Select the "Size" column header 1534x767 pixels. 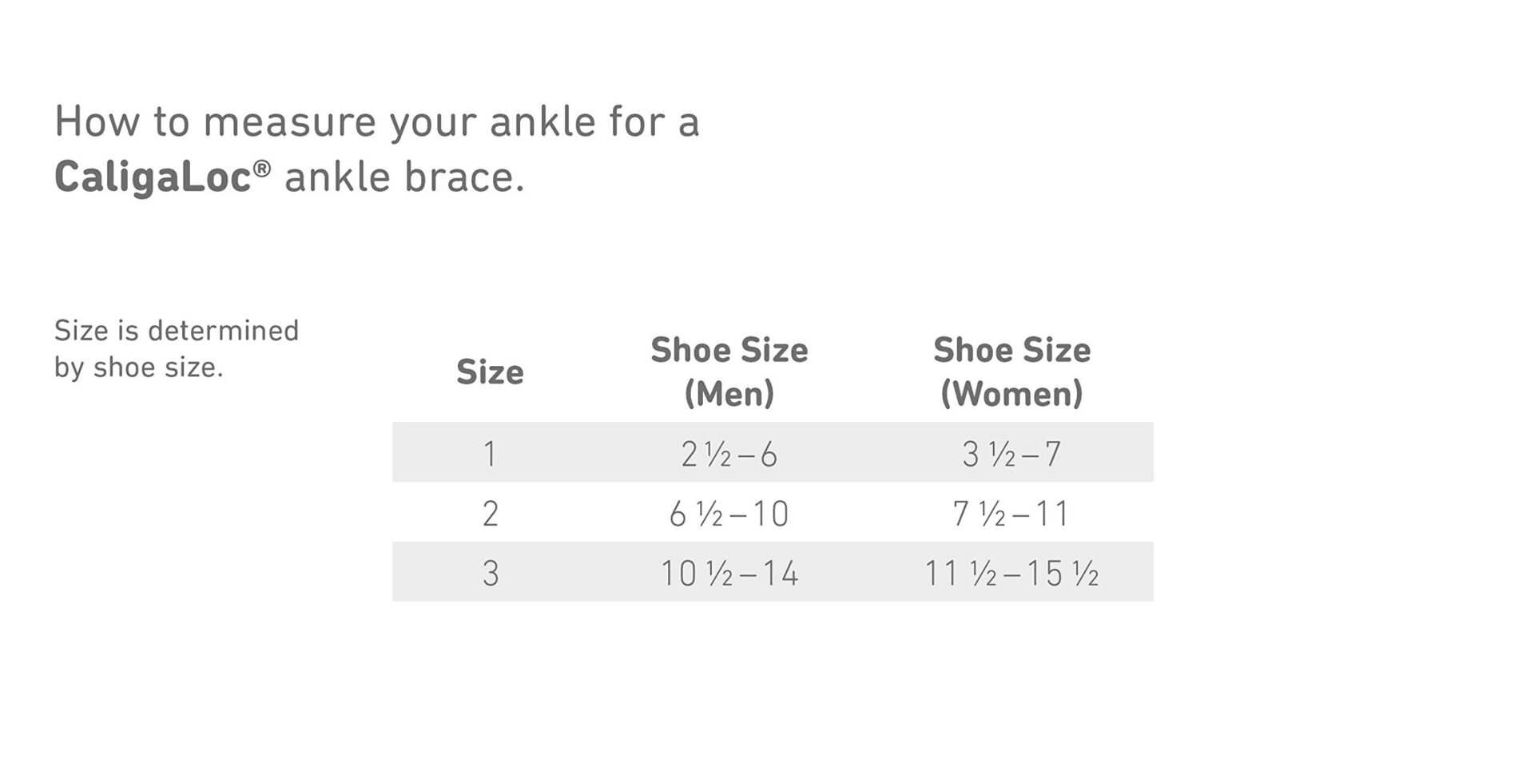pos(490,372)
